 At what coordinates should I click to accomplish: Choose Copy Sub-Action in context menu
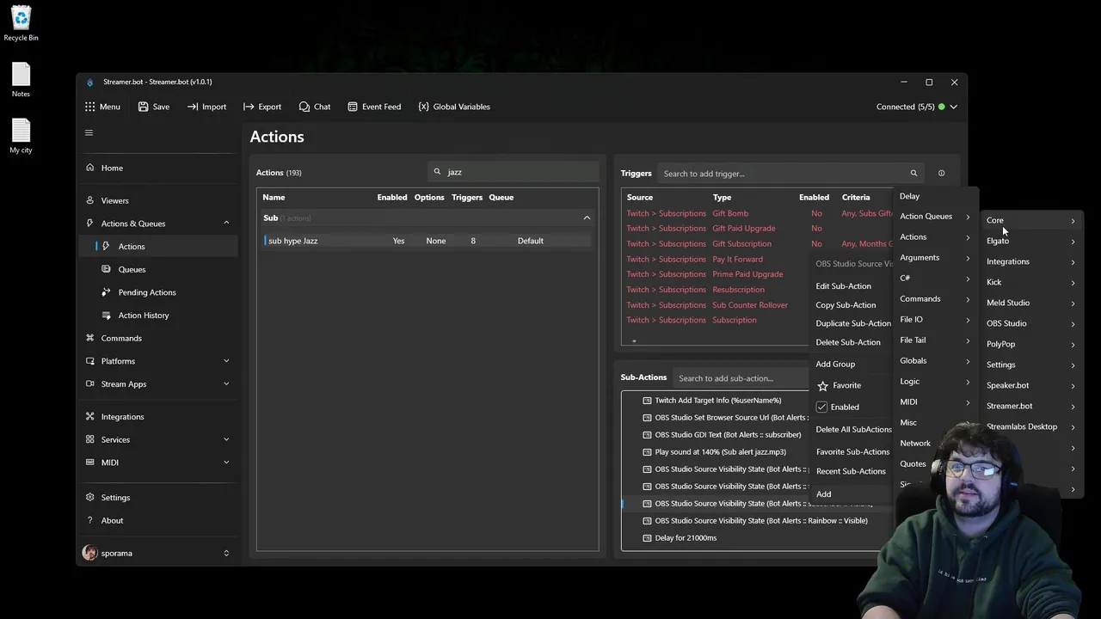pos(846,305)
